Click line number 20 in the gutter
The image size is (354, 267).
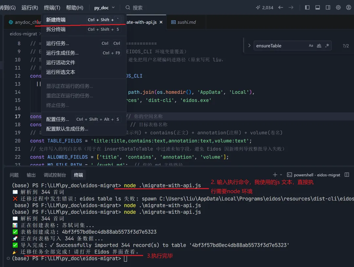(x=18, y=141)
